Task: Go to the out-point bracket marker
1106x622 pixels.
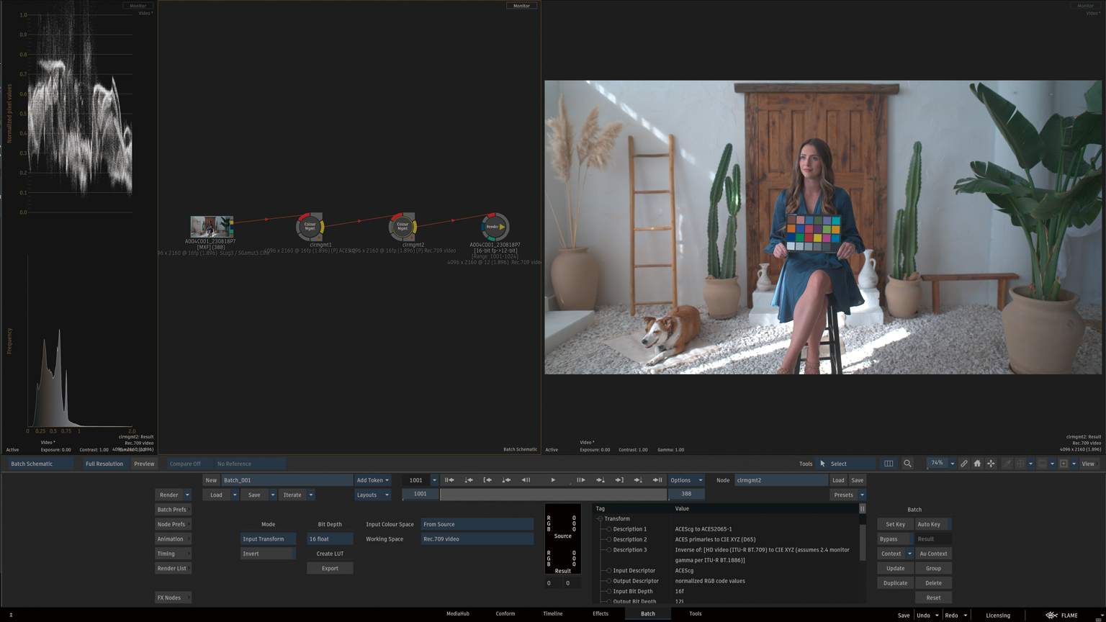Action: [x=619, y=480]
